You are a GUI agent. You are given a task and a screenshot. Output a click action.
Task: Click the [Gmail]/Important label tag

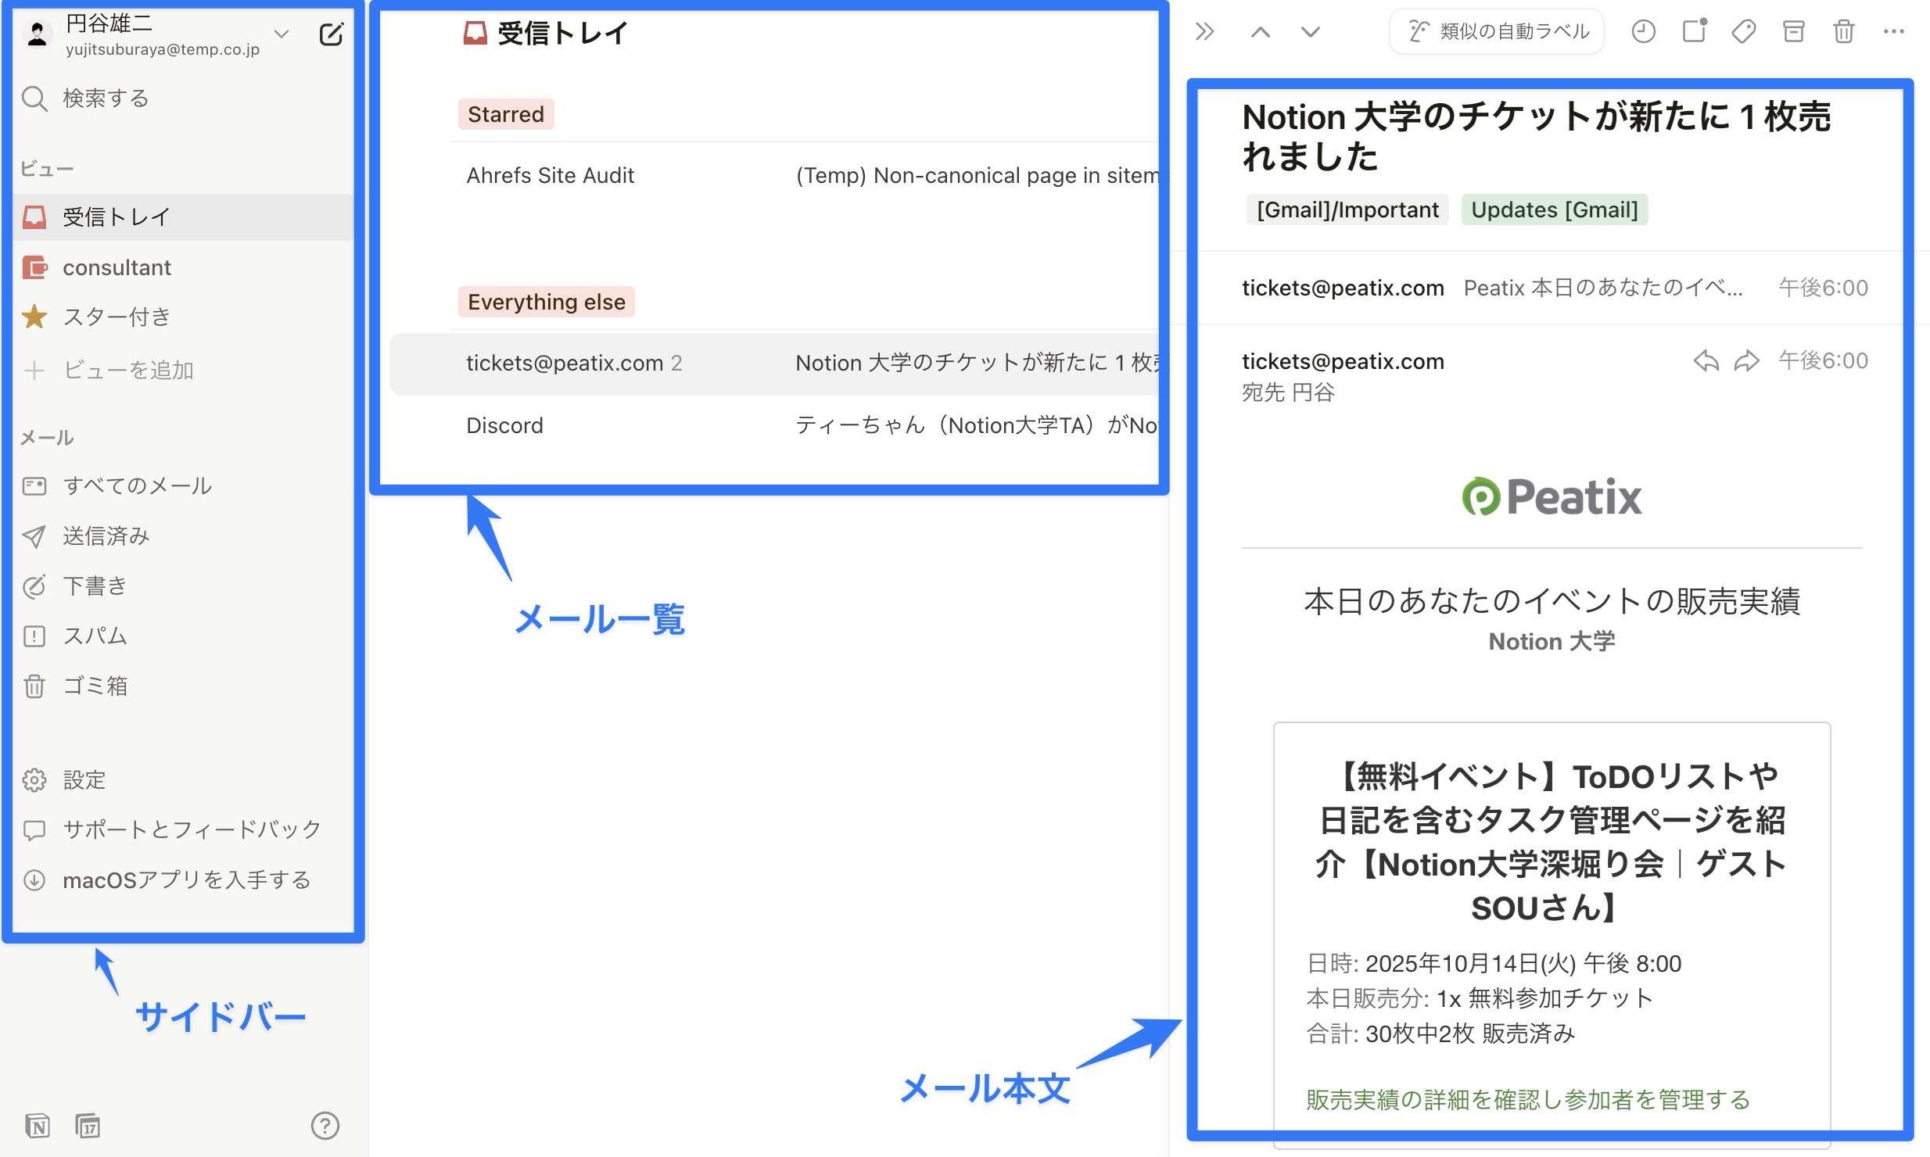(1347, 210)
